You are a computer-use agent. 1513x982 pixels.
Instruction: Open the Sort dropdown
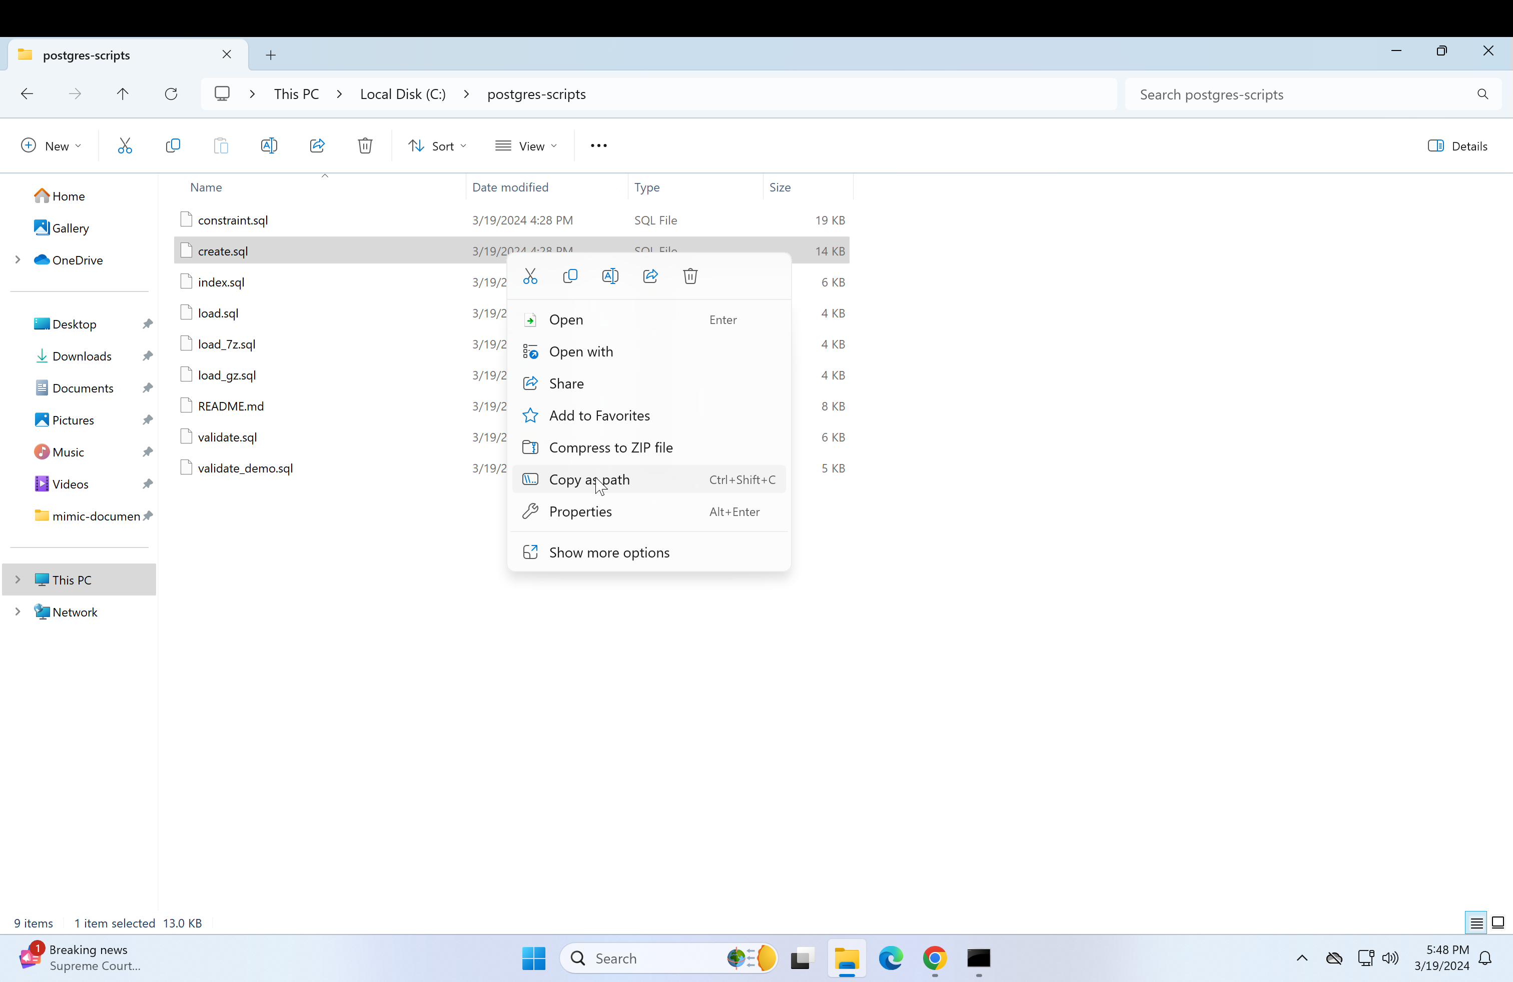pyautogui.click(x=437, y=146)
